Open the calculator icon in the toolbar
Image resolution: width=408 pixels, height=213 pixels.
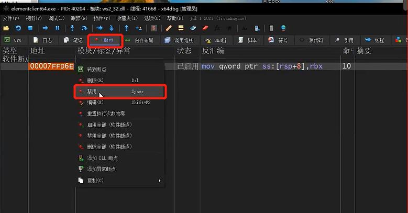(271, 28)
